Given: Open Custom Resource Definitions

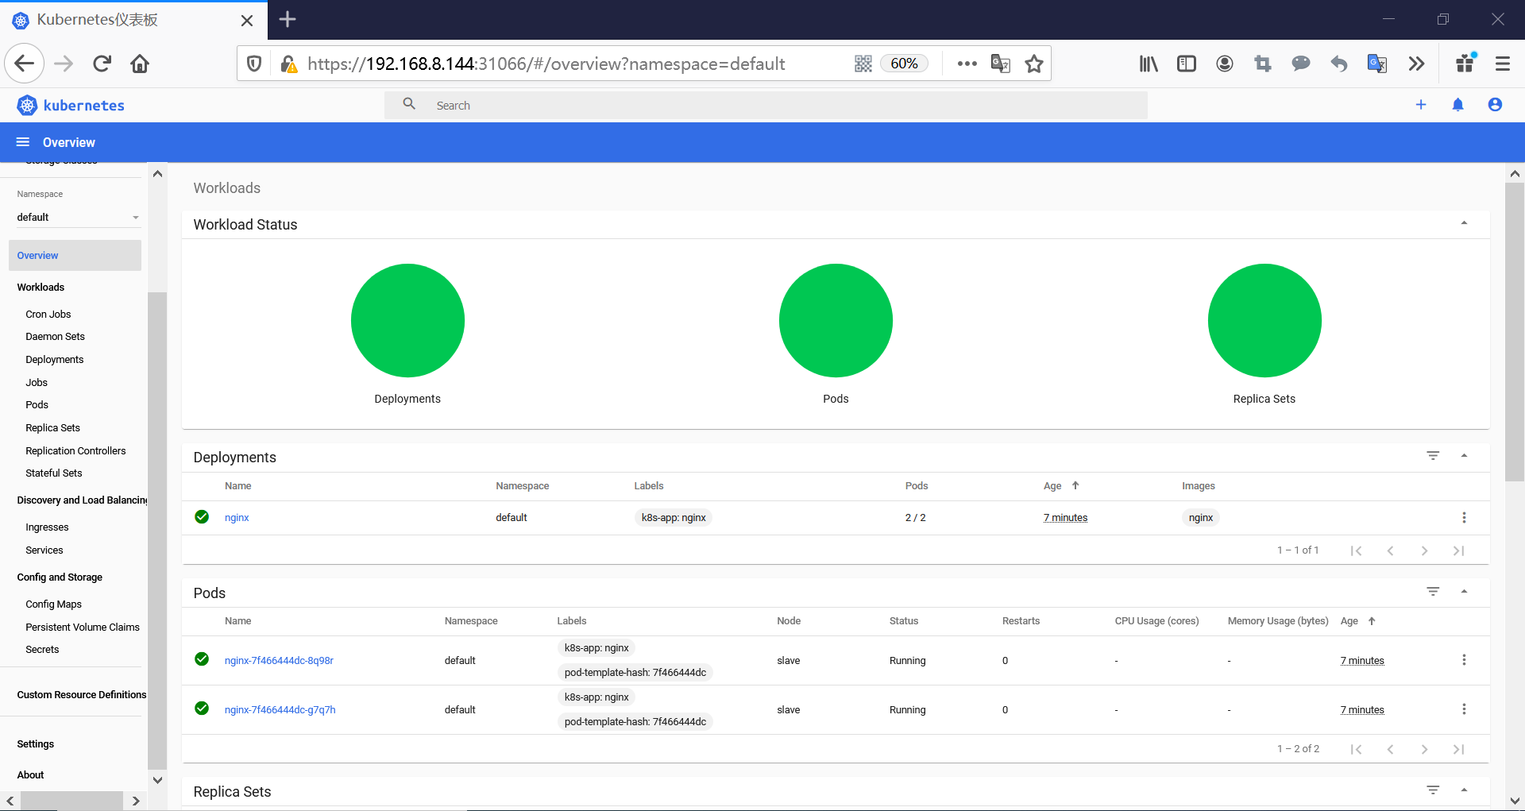Looking at the screenshot, I should pos(82,695).
